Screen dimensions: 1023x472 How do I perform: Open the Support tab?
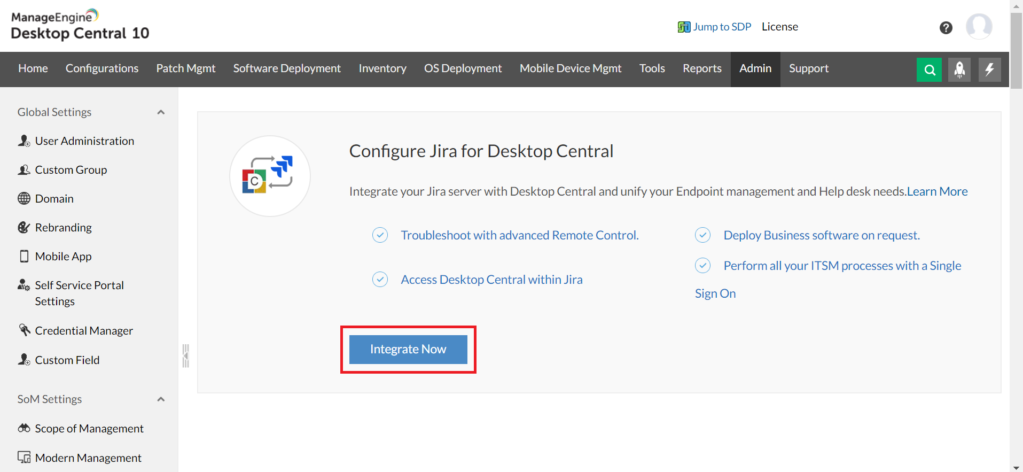pos(809,69)
